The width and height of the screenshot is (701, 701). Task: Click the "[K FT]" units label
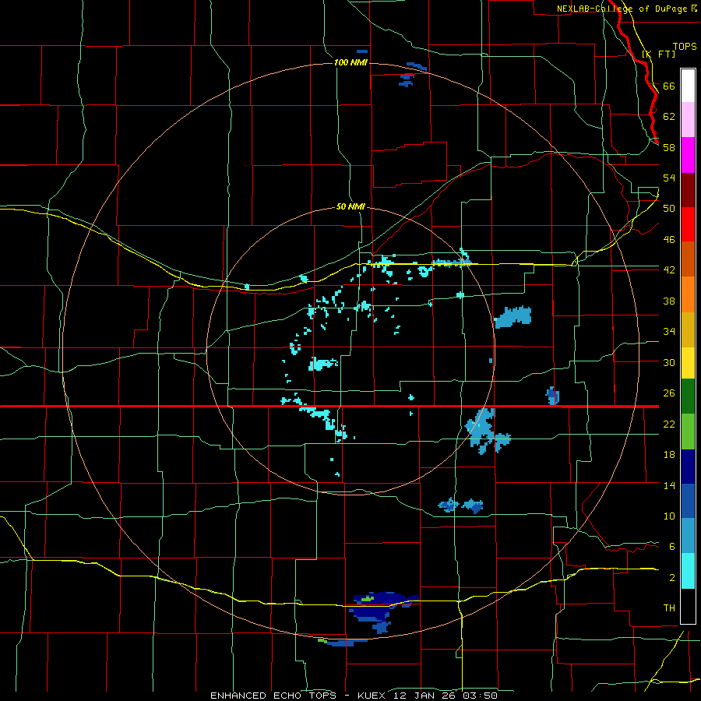658,54
